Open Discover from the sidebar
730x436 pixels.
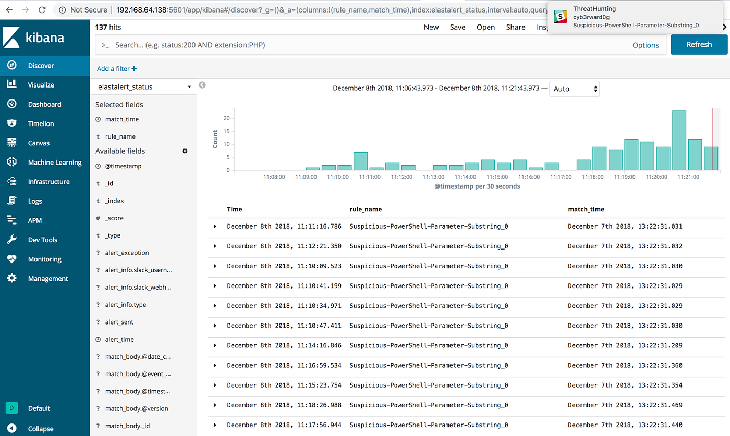point(45,66)
